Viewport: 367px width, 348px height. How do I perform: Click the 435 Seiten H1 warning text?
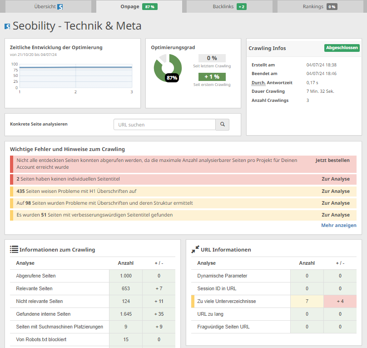[76, 191]
